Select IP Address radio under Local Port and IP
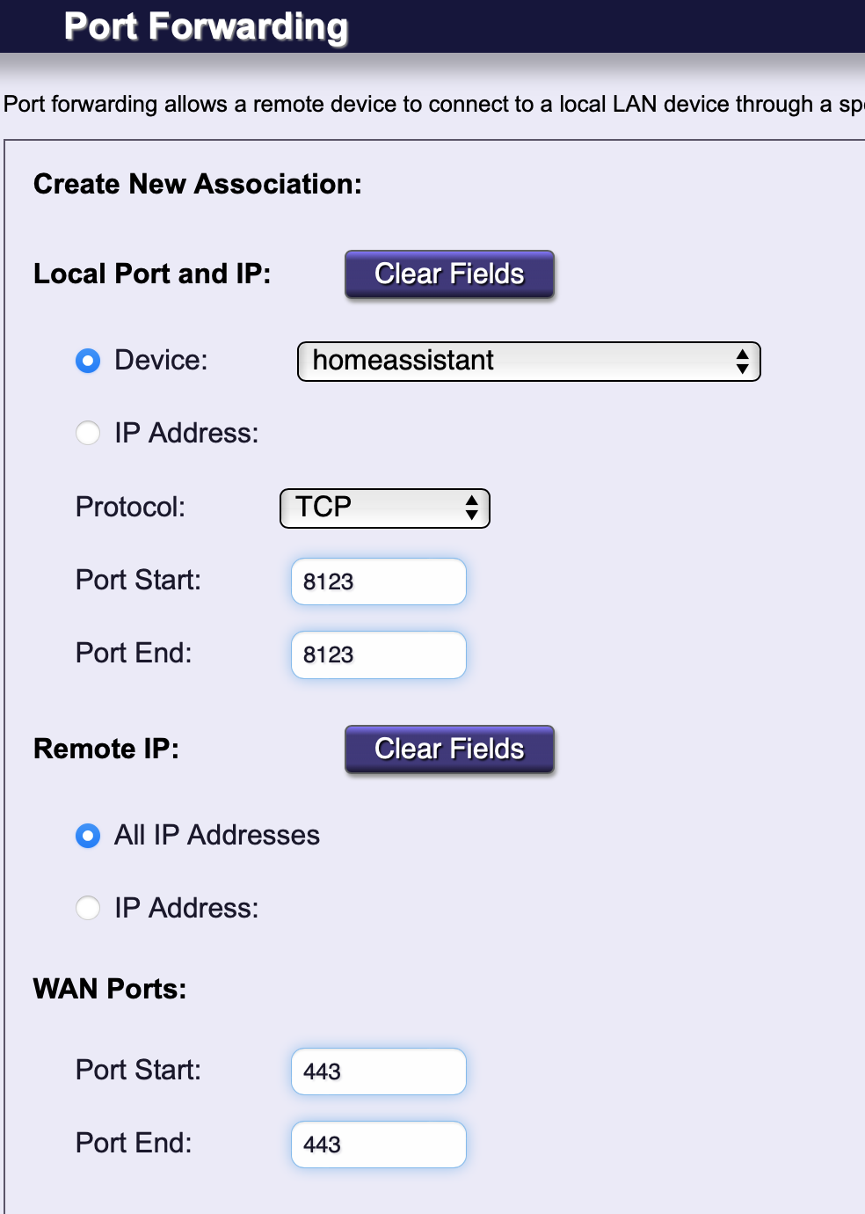Screen dimensions: 865x1214 pos(88,434)
